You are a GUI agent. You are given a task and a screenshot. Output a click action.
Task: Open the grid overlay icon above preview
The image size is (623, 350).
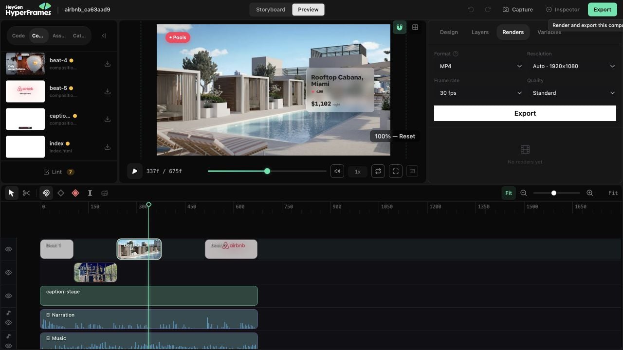[x=415, y=27]
